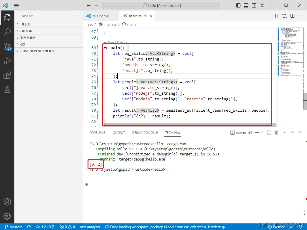The image size is (307, 230).
Task: Open the Run and Debug view
Action: tap(7, 61)
